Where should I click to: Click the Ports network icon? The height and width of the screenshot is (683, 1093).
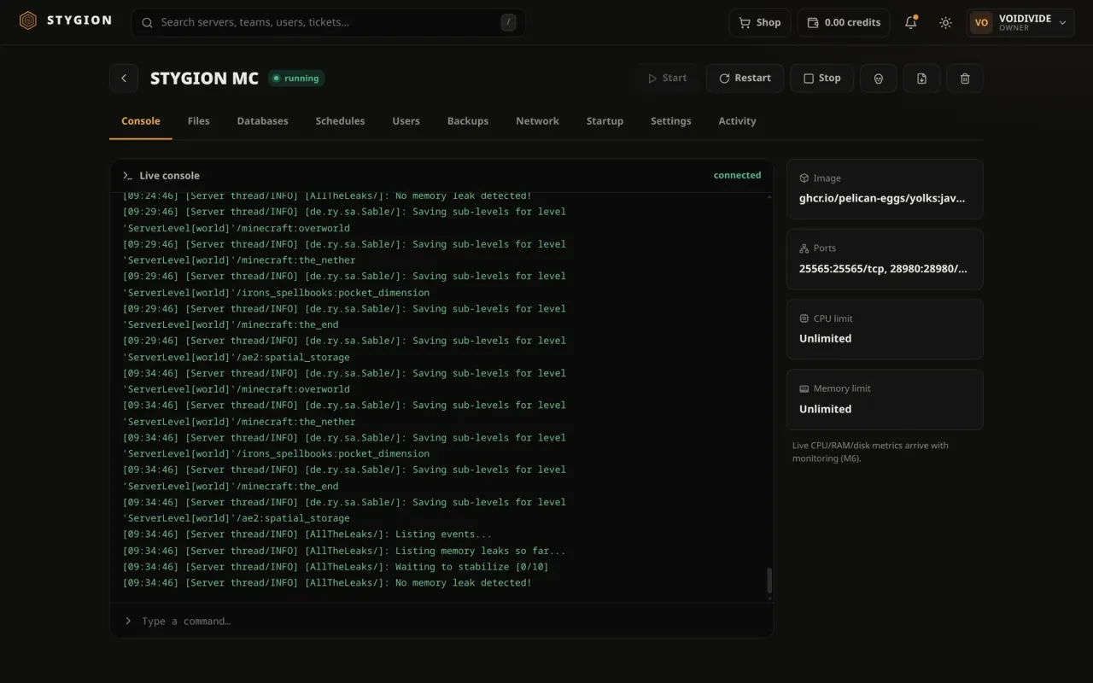pyautogui.click(x=804, y=248)
